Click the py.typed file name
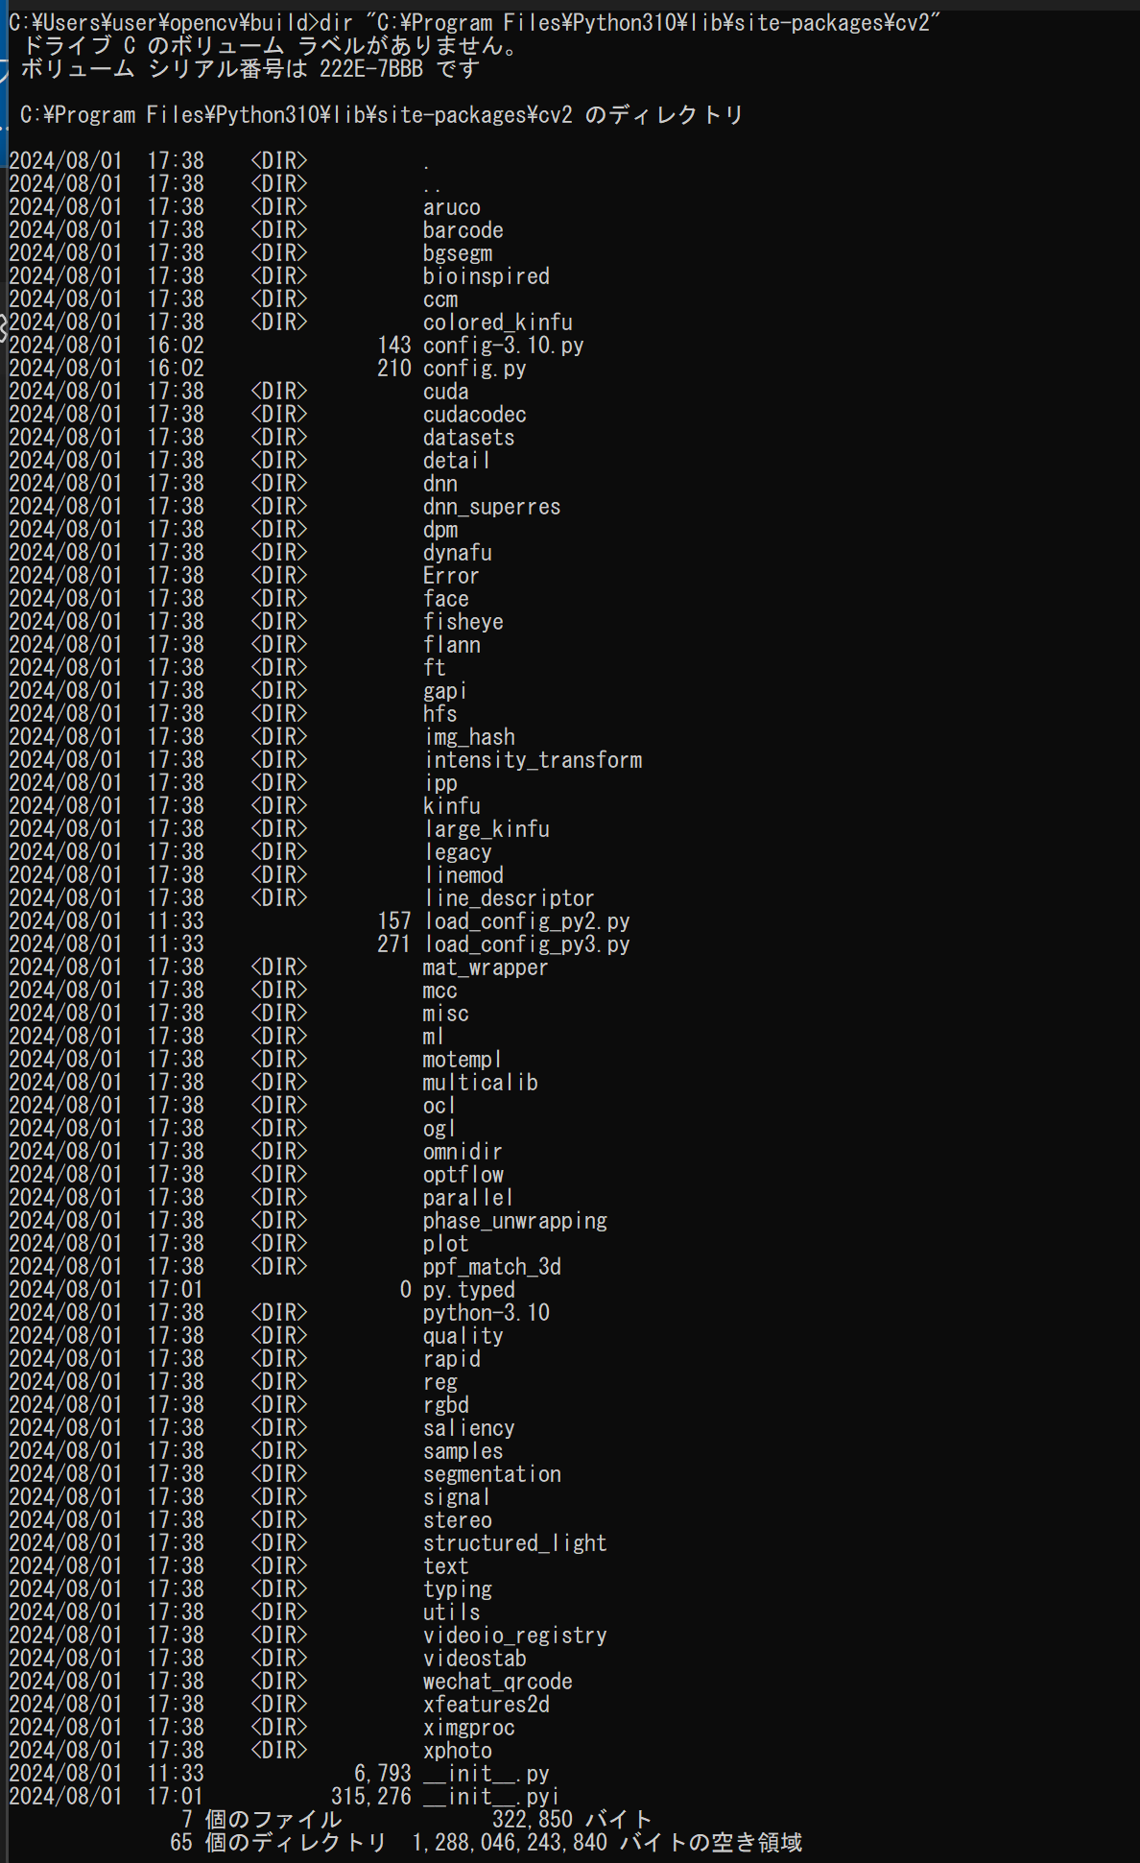This screenshot has height=1863, width=1140. [x=468, y=1290]
